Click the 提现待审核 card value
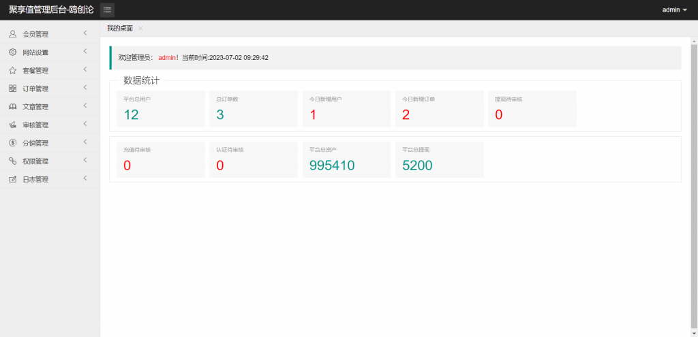This screenshot has height=337, width=698. pos(498,114)
